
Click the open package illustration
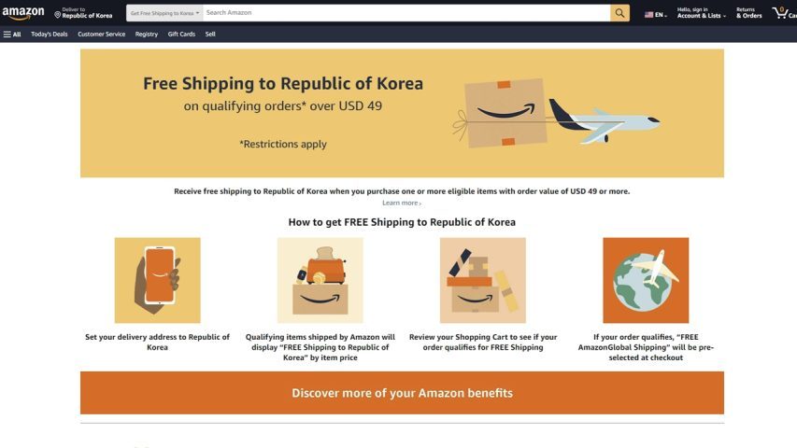tap(483, 280)
